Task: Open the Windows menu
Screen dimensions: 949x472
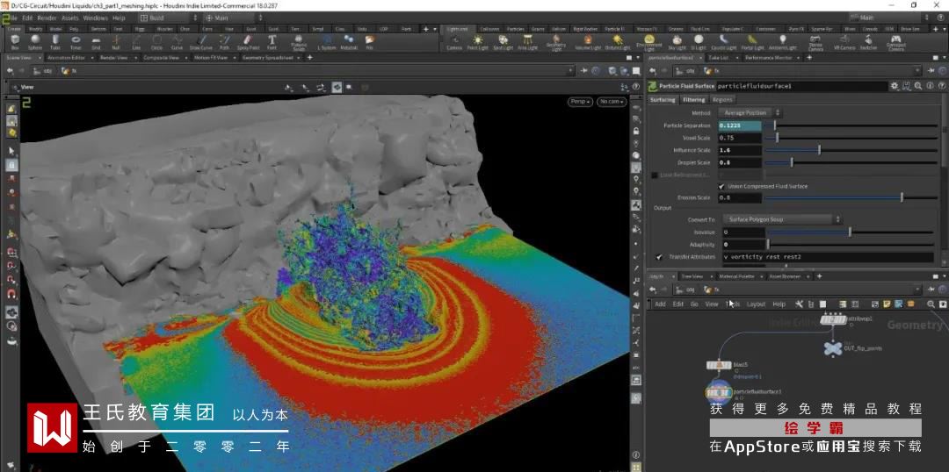Action: (96, 18)
